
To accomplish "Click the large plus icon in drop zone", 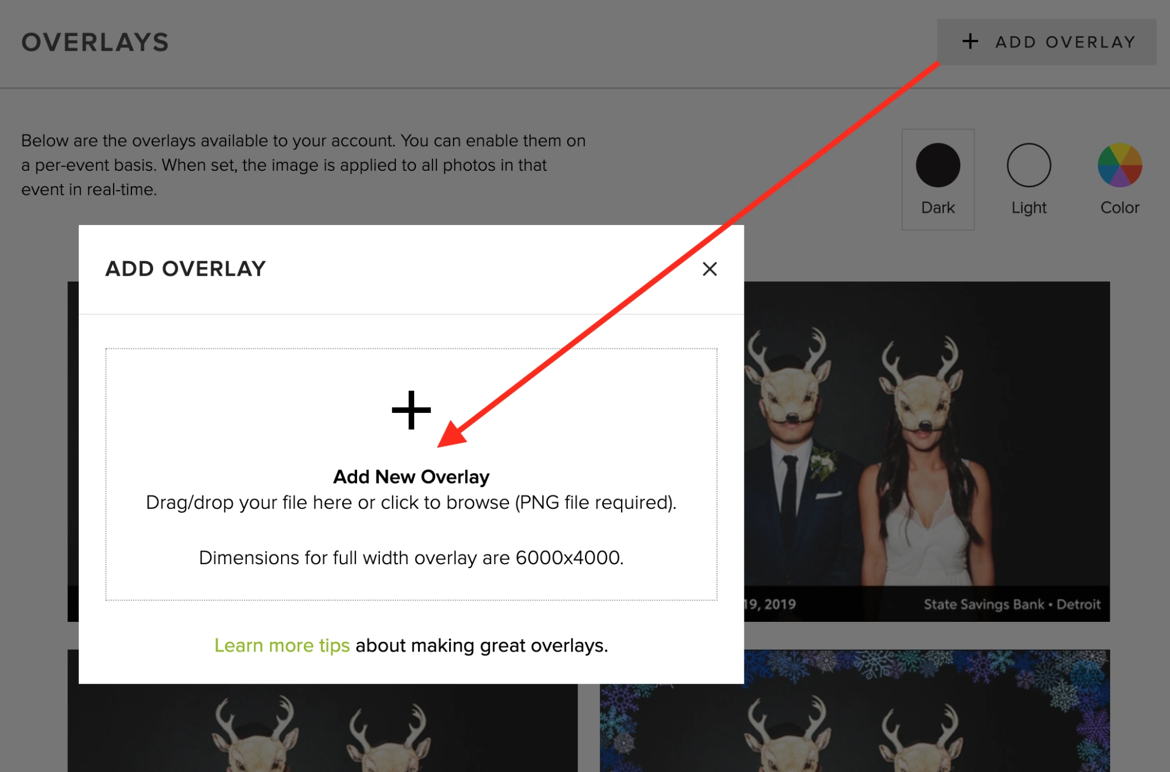I will pyautogui.click(x=411, y=409).
